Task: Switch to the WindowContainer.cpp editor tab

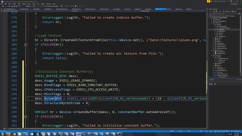Action: coord(62,9)
